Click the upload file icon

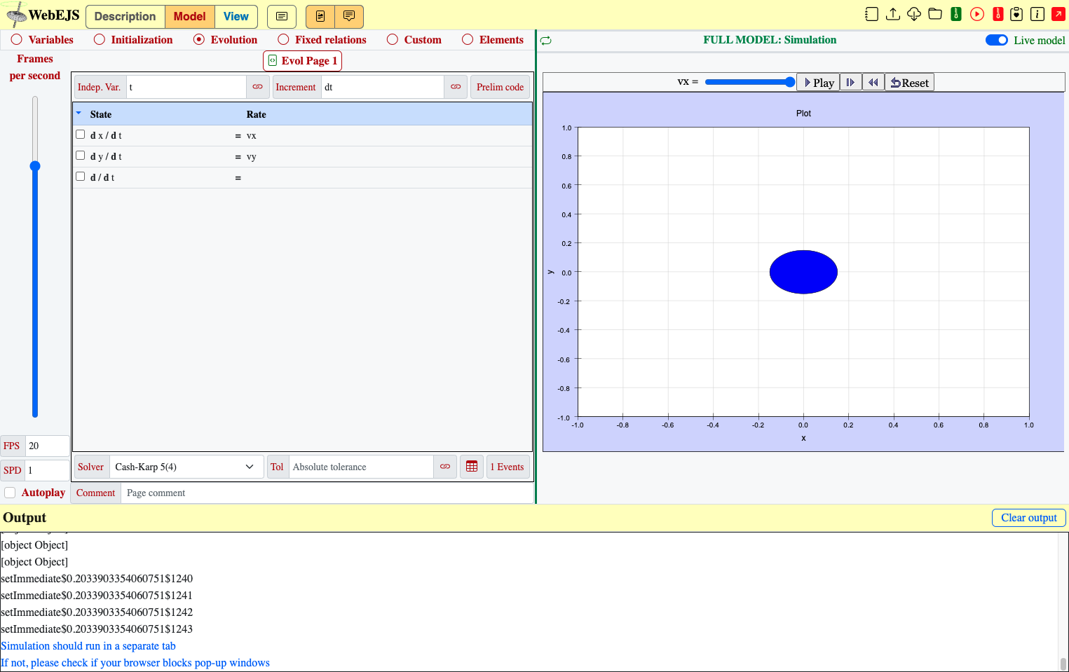[893, 14]
